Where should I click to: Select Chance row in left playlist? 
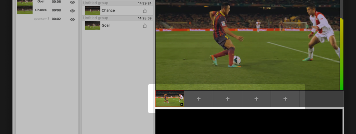[x=47, y=10]
